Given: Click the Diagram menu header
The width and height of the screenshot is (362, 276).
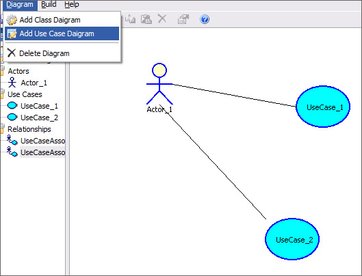Looking at the screenshot, I should [x=20, y=5].
